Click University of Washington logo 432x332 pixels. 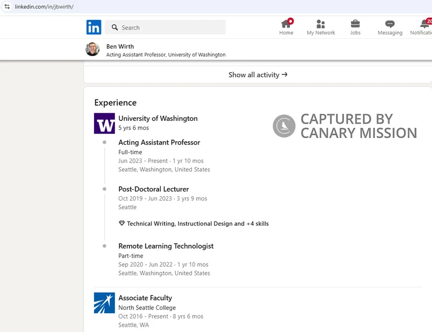pyautogui.click(x=104, y=123)
